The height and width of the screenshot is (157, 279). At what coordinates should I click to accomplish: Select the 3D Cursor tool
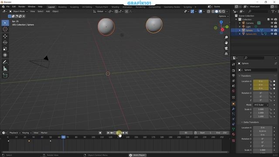(x=5, y=29)
